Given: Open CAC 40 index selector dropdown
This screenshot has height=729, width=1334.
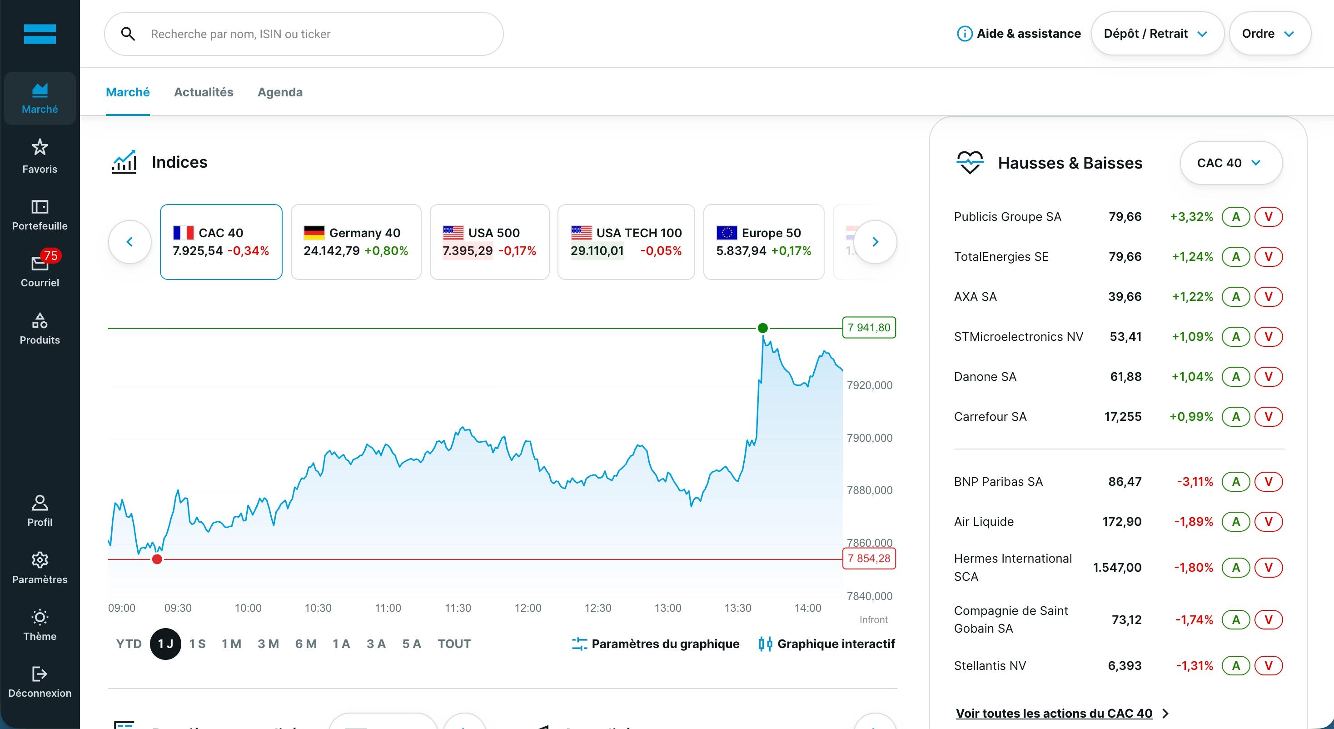Looking at the screenshot, I should tap(1231, 163).
